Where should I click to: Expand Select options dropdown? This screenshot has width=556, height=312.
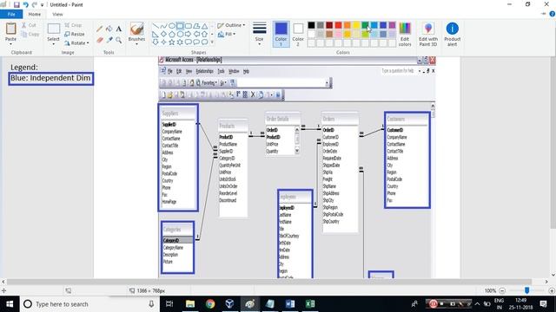point(53,44)
